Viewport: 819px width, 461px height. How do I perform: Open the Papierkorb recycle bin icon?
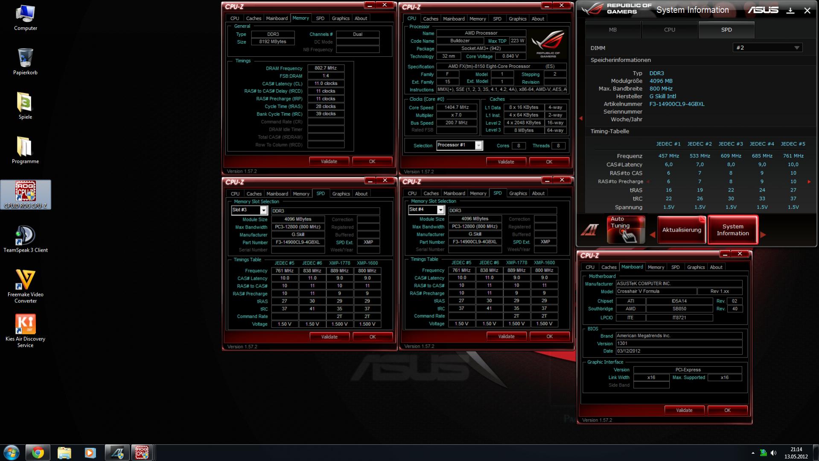point(25,62)
